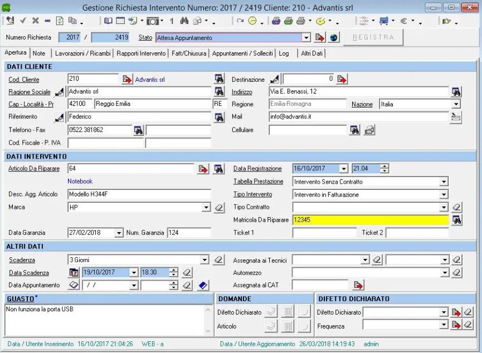
Task: Cancel using the X toolbar icon
Action: 35,21
